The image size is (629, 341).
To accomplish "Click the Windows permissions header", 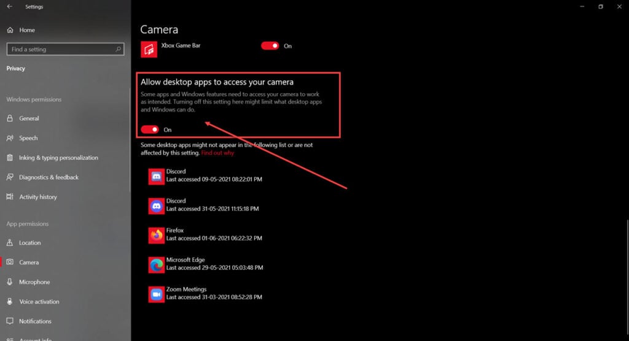I will pyautogui.click(x=34, y=99).
